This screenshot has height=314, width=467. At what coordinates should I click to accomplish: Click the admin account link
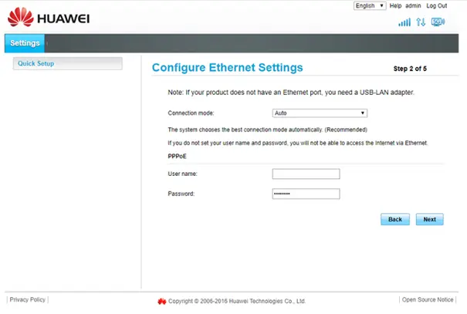coord(413,5)
